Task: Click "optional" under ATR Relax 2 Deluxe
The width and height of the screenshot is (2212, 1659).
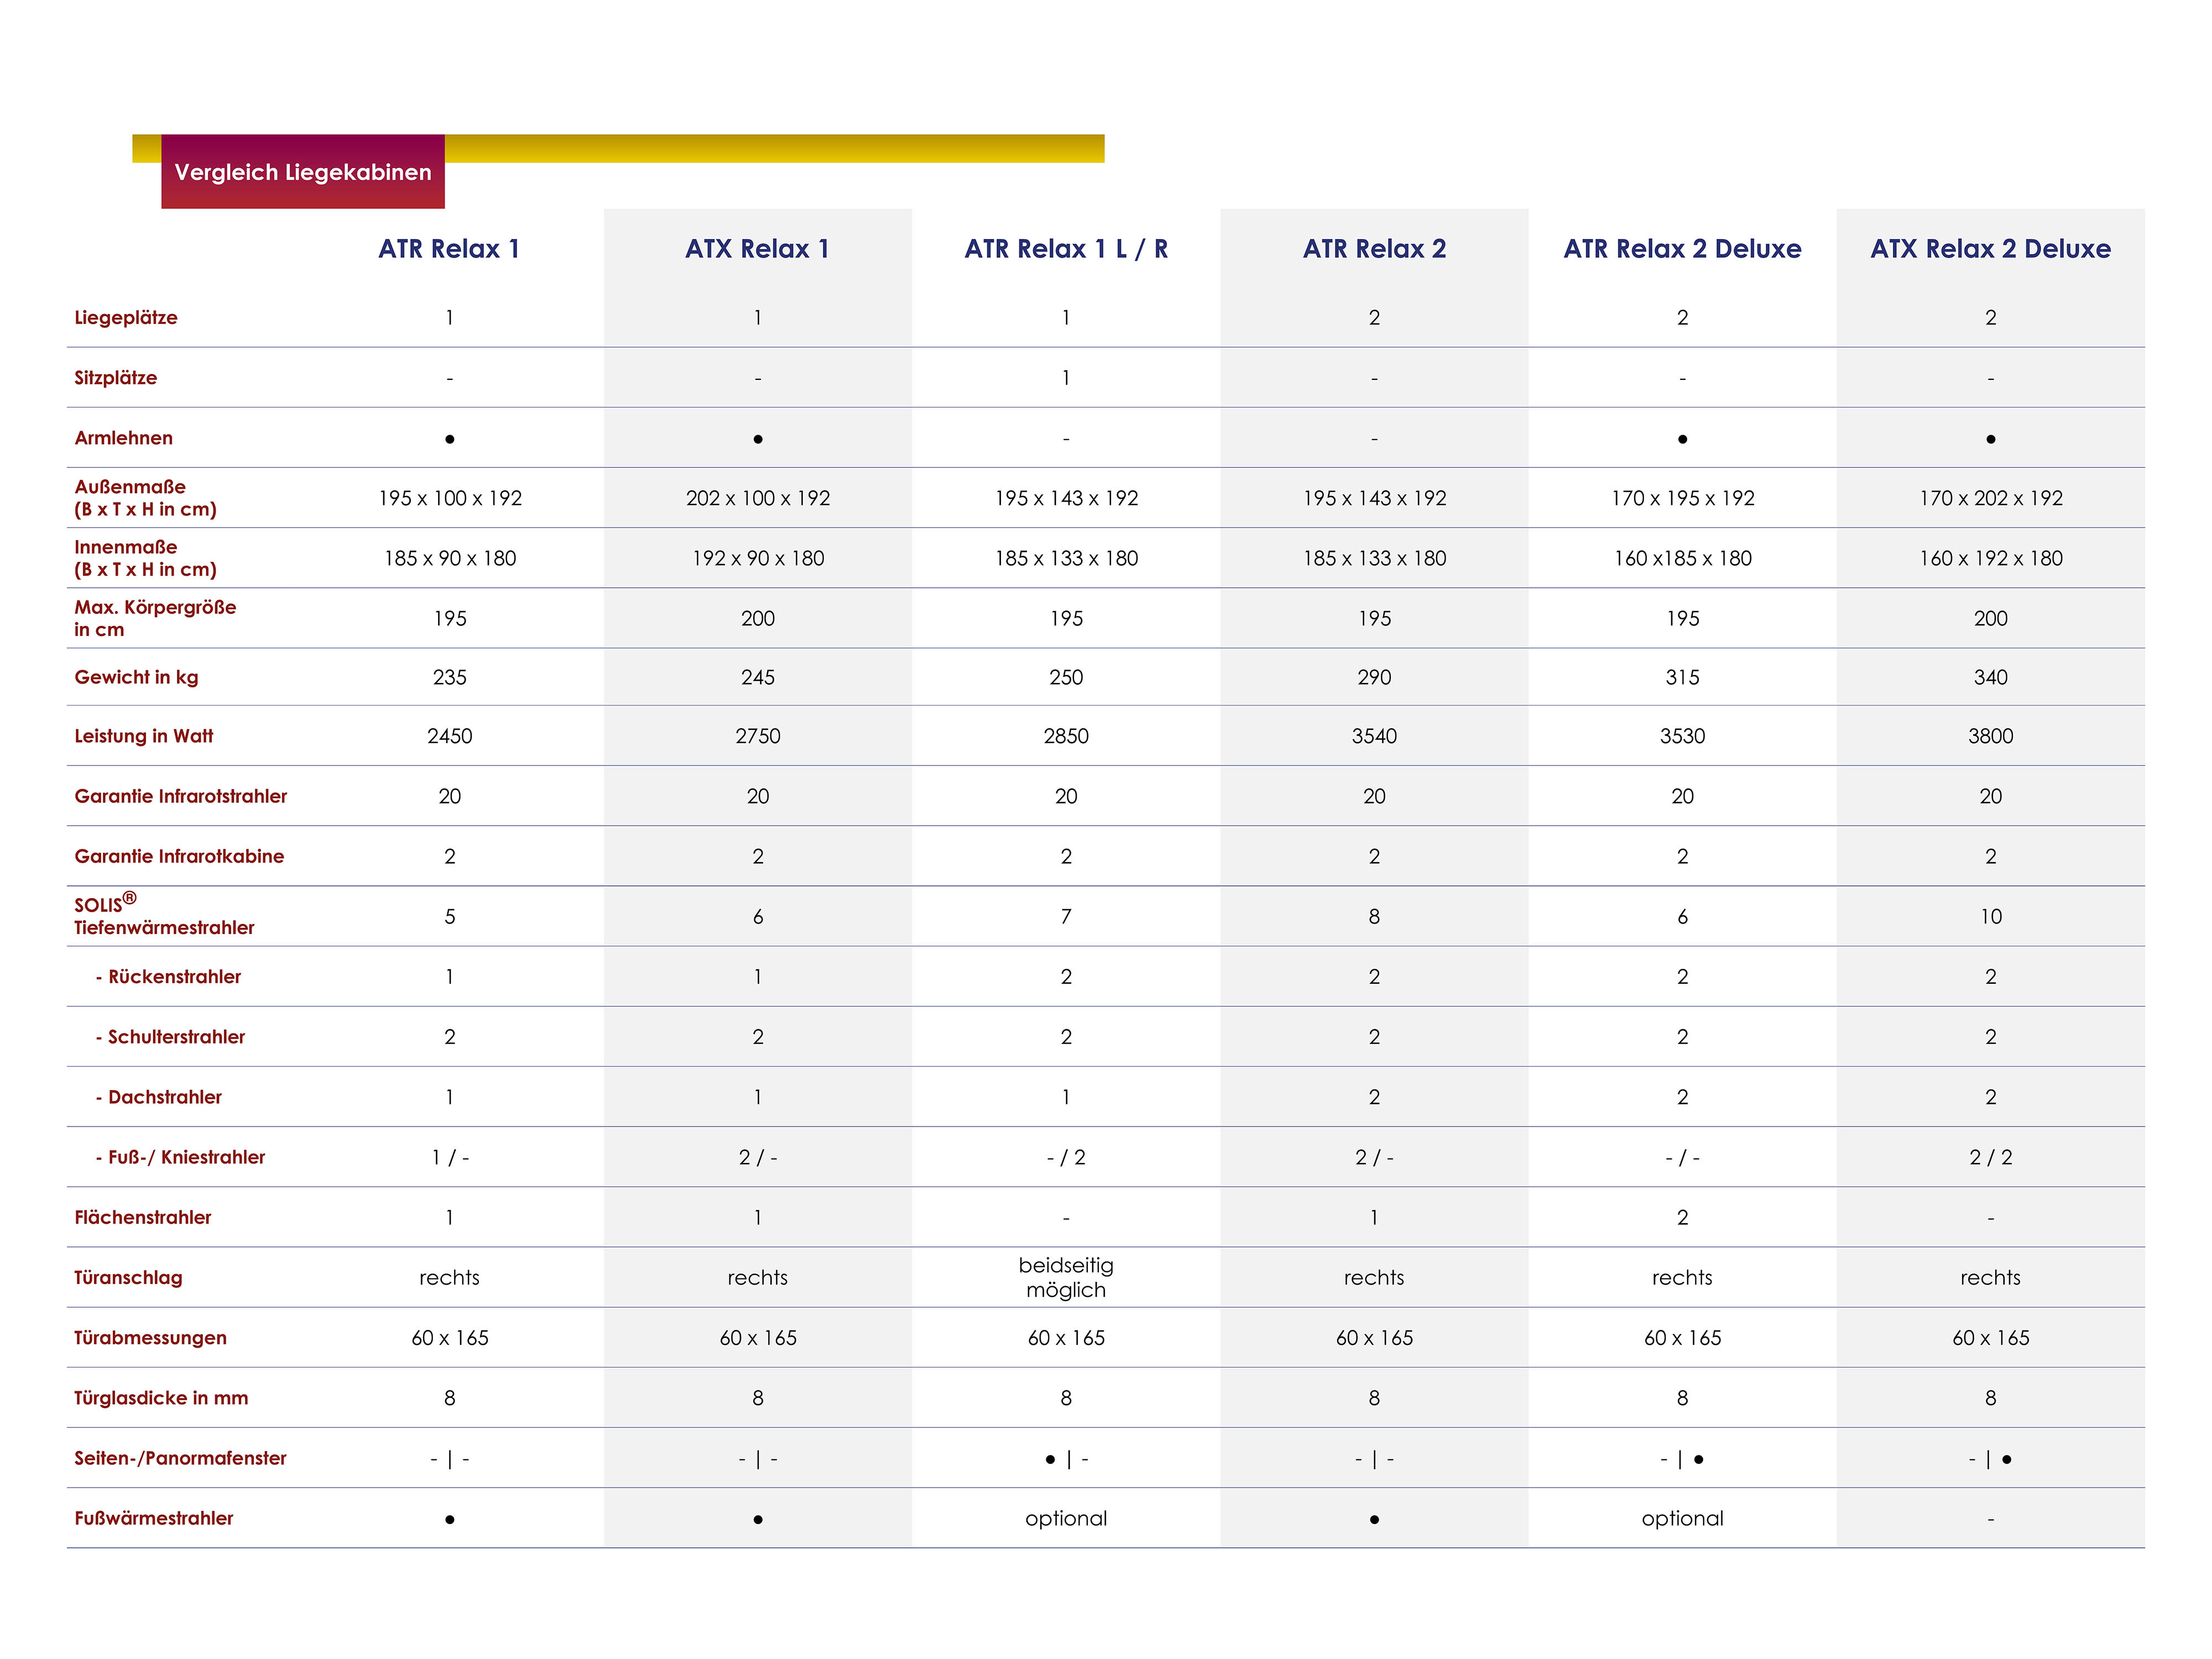Action: point(1682,1519)
